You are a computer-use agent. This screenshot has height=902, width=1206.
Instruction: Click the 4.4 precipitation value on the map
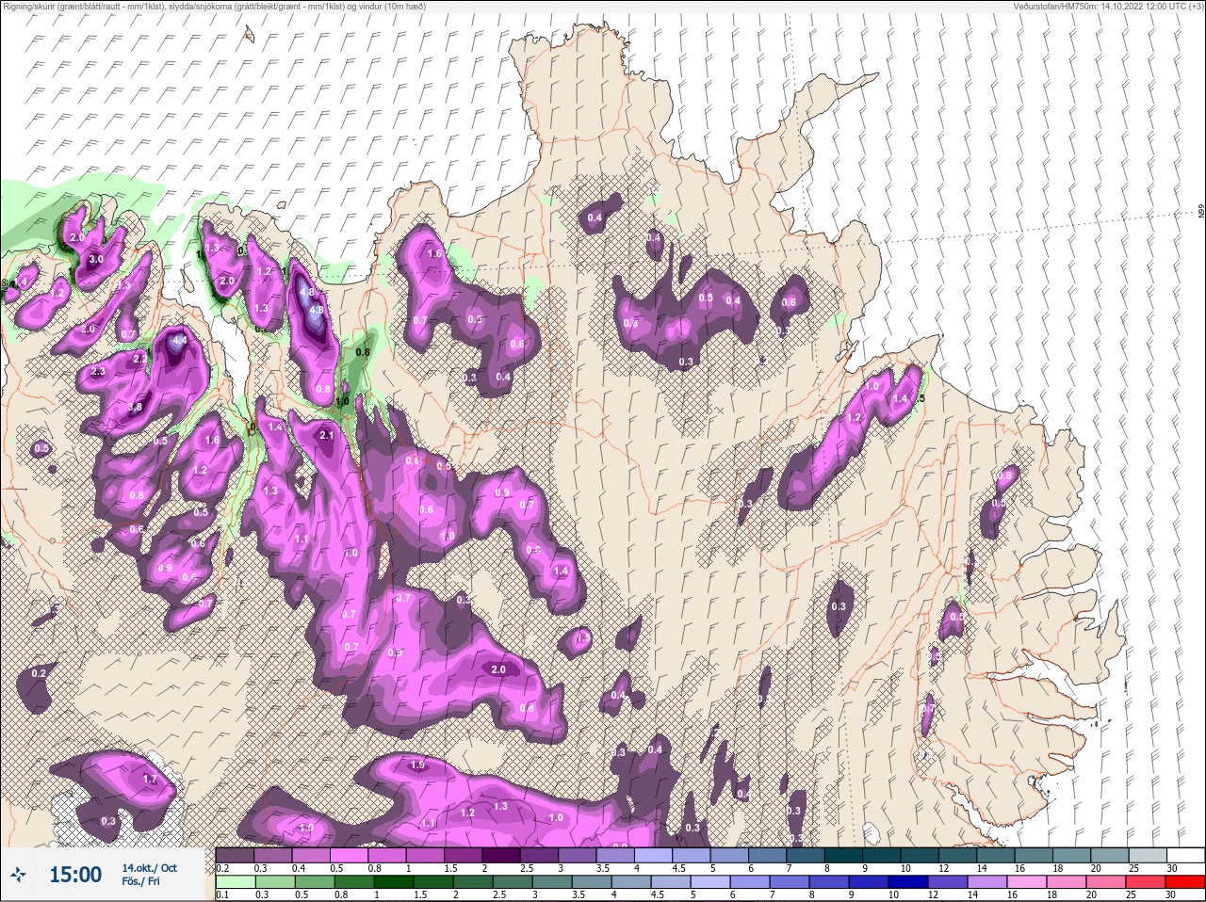coord(180,340)
